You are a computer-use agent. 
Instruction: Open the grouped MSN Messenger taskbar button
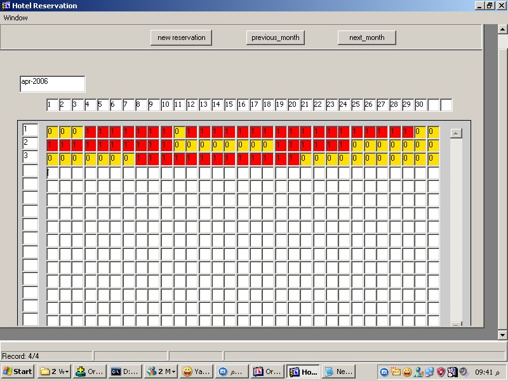(160, 371)
